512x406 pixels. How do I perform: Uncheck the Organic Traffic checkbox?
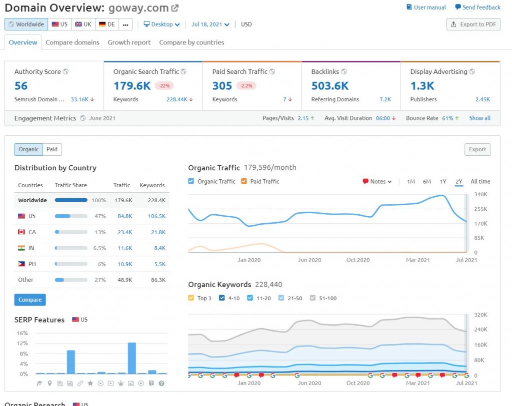(x=191, y=181)
